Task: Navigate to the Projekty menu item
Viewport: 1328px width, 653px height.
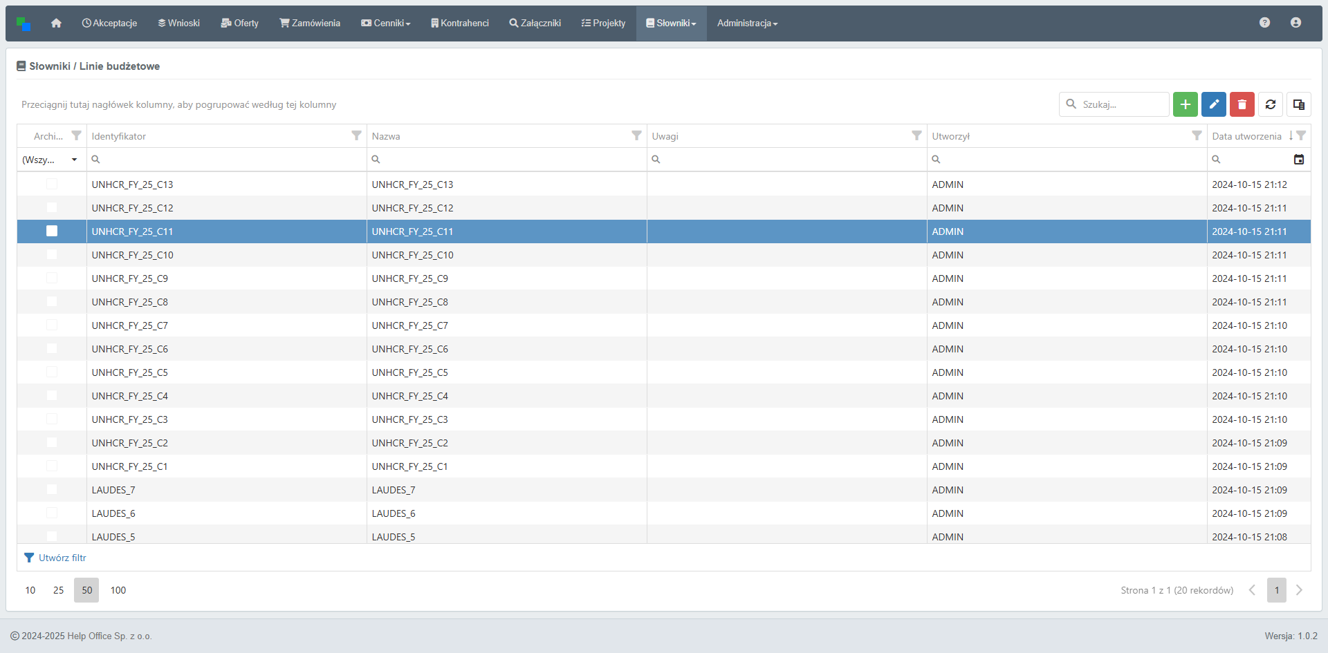Action: click(603, 23)
